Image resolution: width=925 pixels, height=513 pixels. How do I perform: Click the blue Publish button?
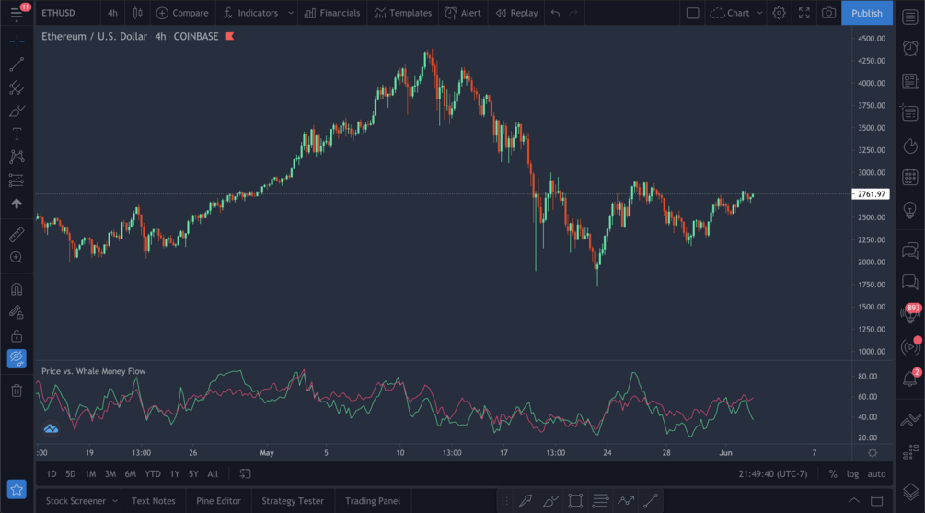866,13
